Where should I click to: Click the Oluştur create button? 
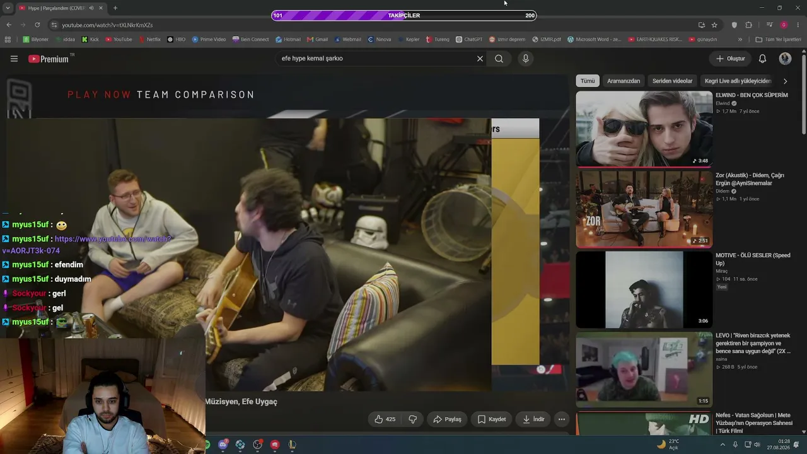tap(731, 59)
